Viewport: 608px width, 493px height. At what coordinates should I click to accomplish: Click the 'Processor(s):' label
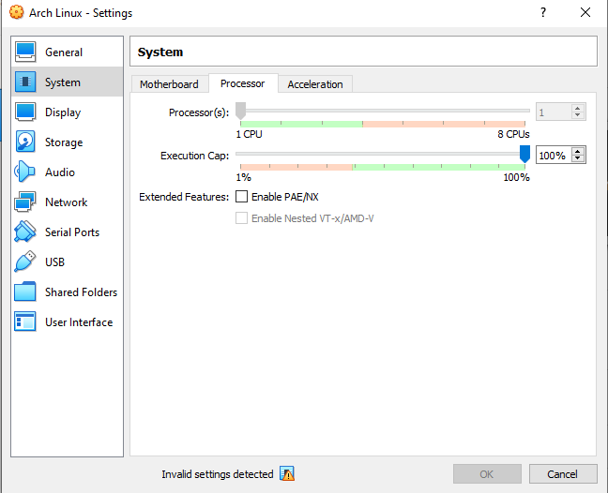tap(199, 112)
